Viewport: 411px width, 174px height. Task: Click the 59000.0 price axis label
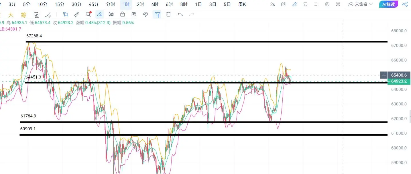(x=399, y=163)
